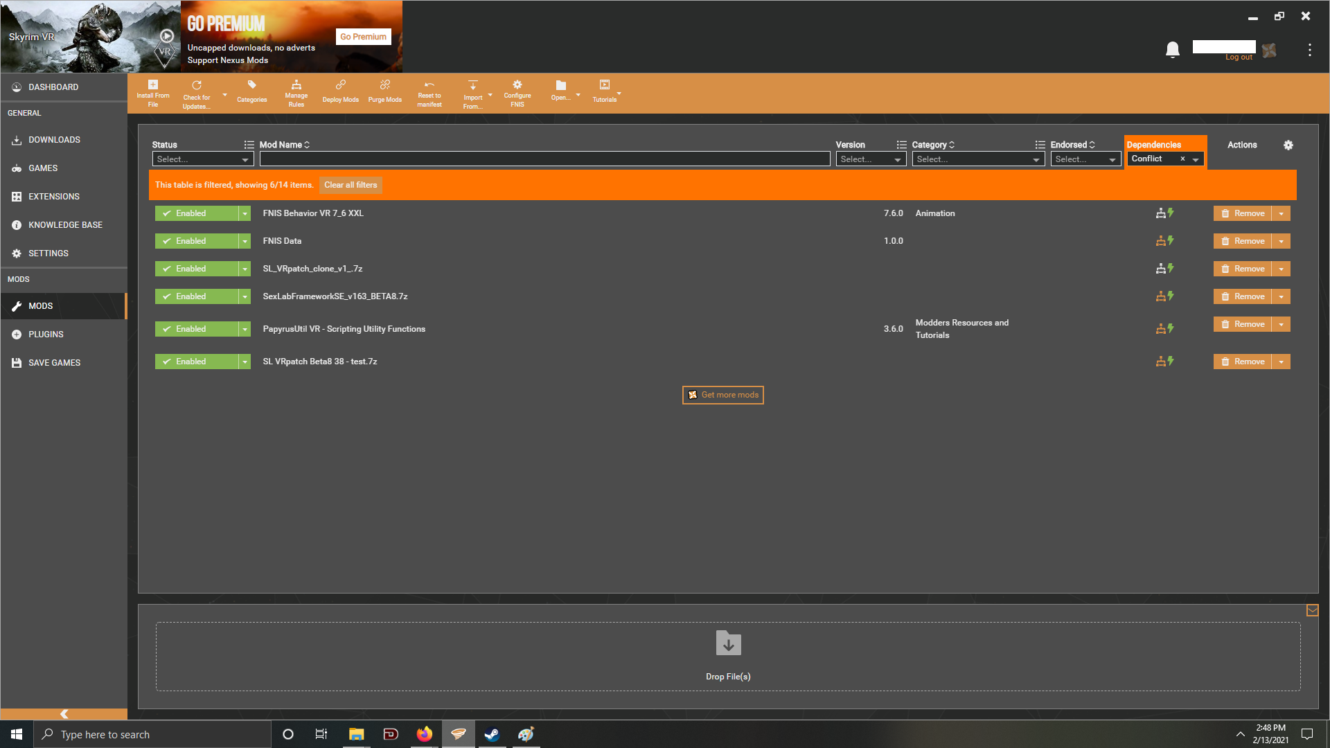
Task: Open Extensions in sidebar
Action: pyautogui.click(x=64, y=197)
